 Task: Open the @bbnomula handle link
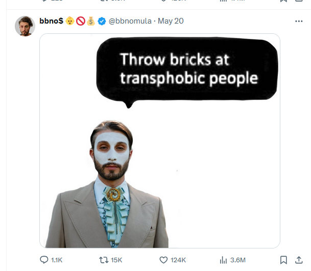[130, 21]
